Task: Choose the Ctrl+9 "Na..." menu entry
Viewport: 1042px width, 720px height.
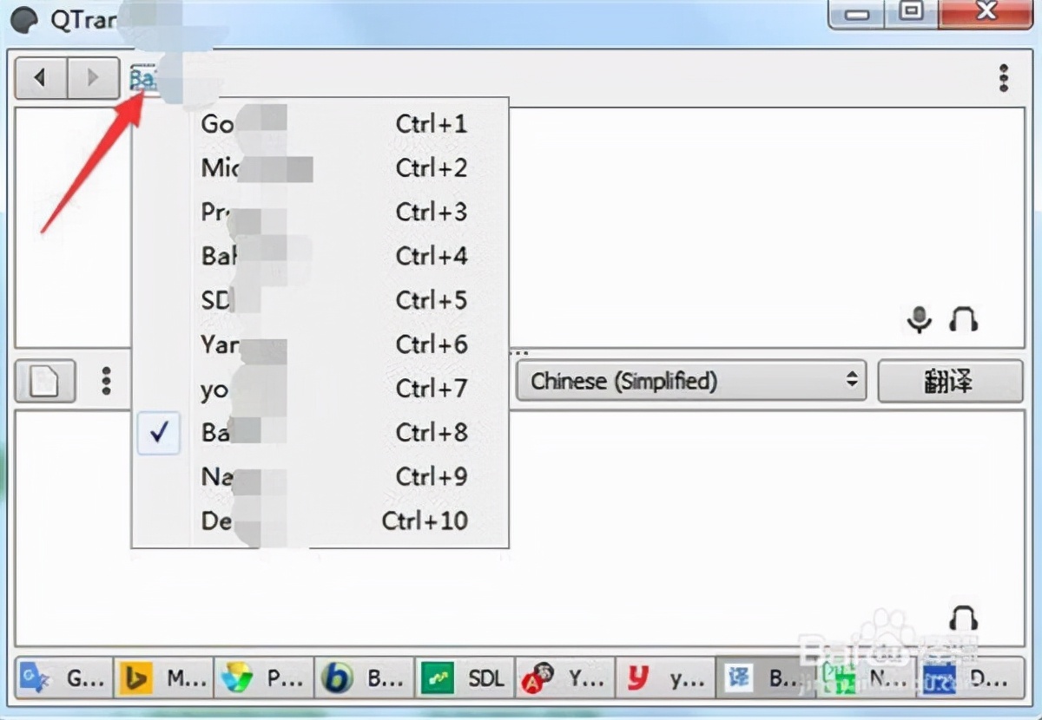Action: [320, 477]
